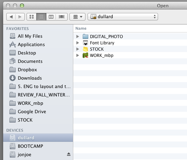Open the item arrangement dropdown

(x=77, y=17)
